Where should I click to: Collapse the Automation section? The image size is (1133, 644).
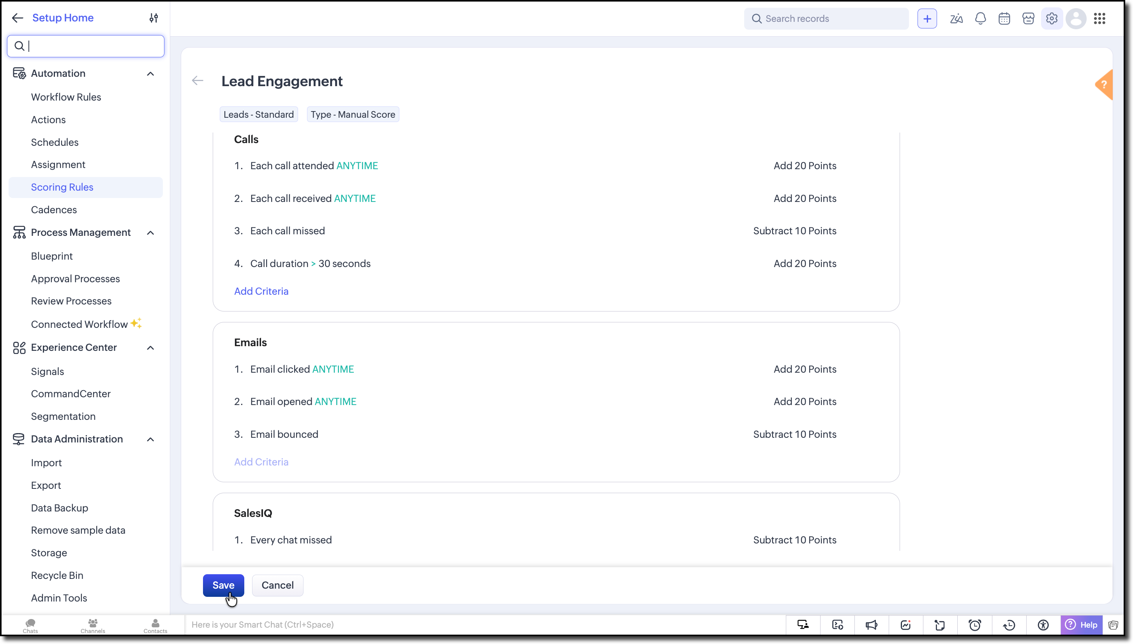[150, 73]
